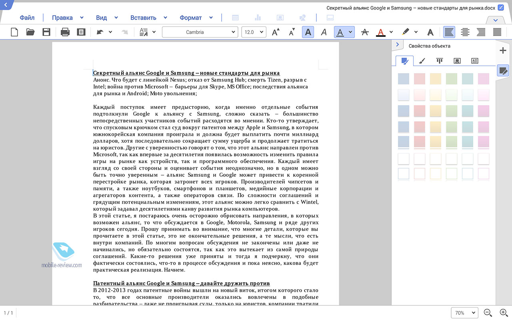Image resolution: width=512 pixels, height=320 pixels.
Task: Open the Вид menu
Action: 102,18
